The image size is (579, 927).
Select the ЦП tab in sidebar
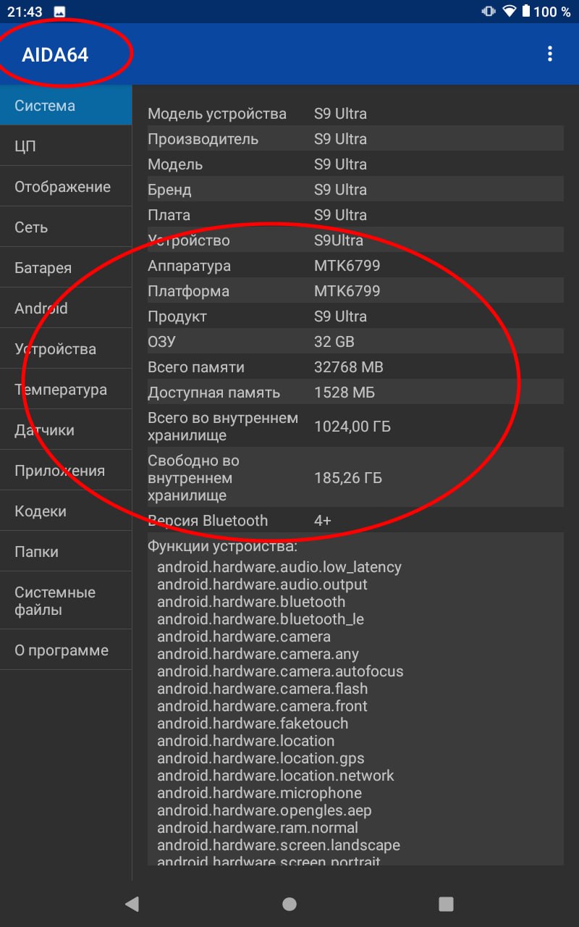tap(66, 146)
